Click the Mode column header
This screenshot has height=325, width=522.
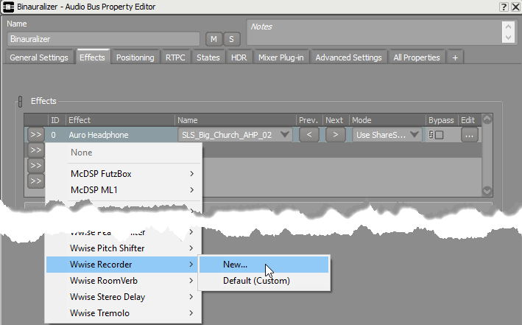tap(387, 120)
